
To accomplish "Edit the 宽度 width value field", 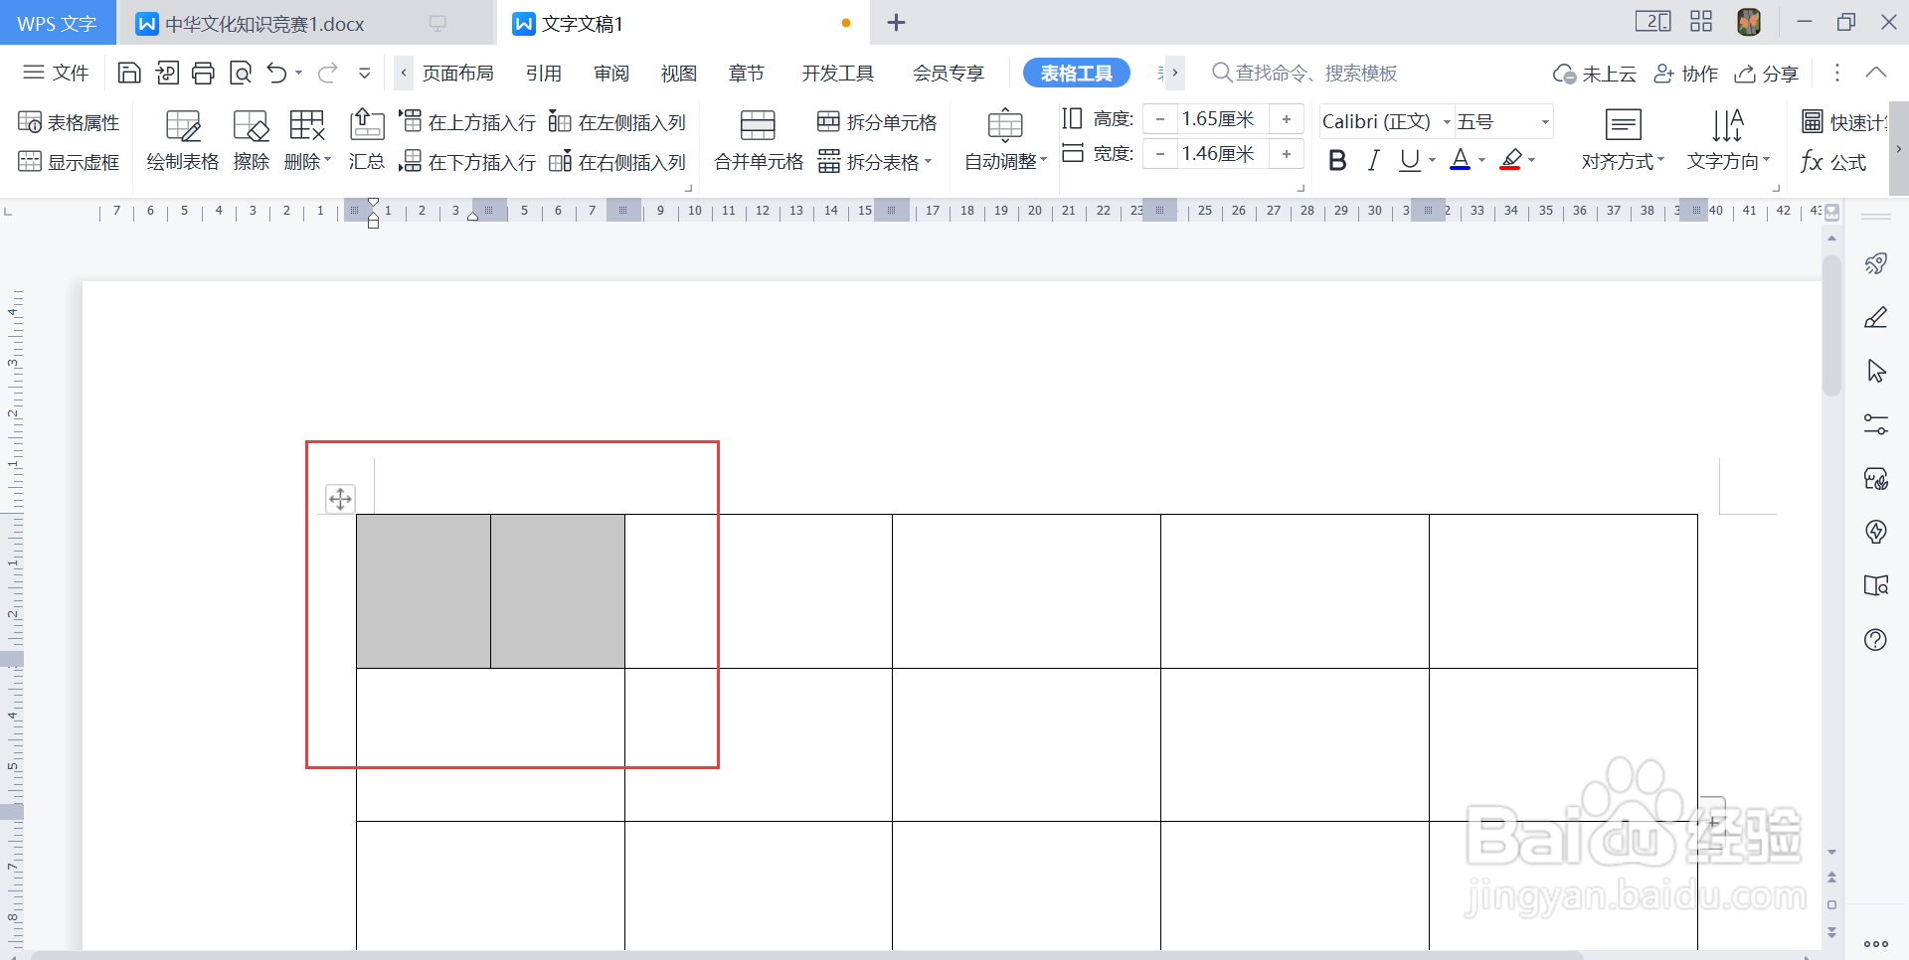I will [x=1222, y=154].
